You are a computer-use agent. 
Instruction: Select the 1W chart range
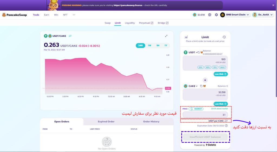click(149, 45)
